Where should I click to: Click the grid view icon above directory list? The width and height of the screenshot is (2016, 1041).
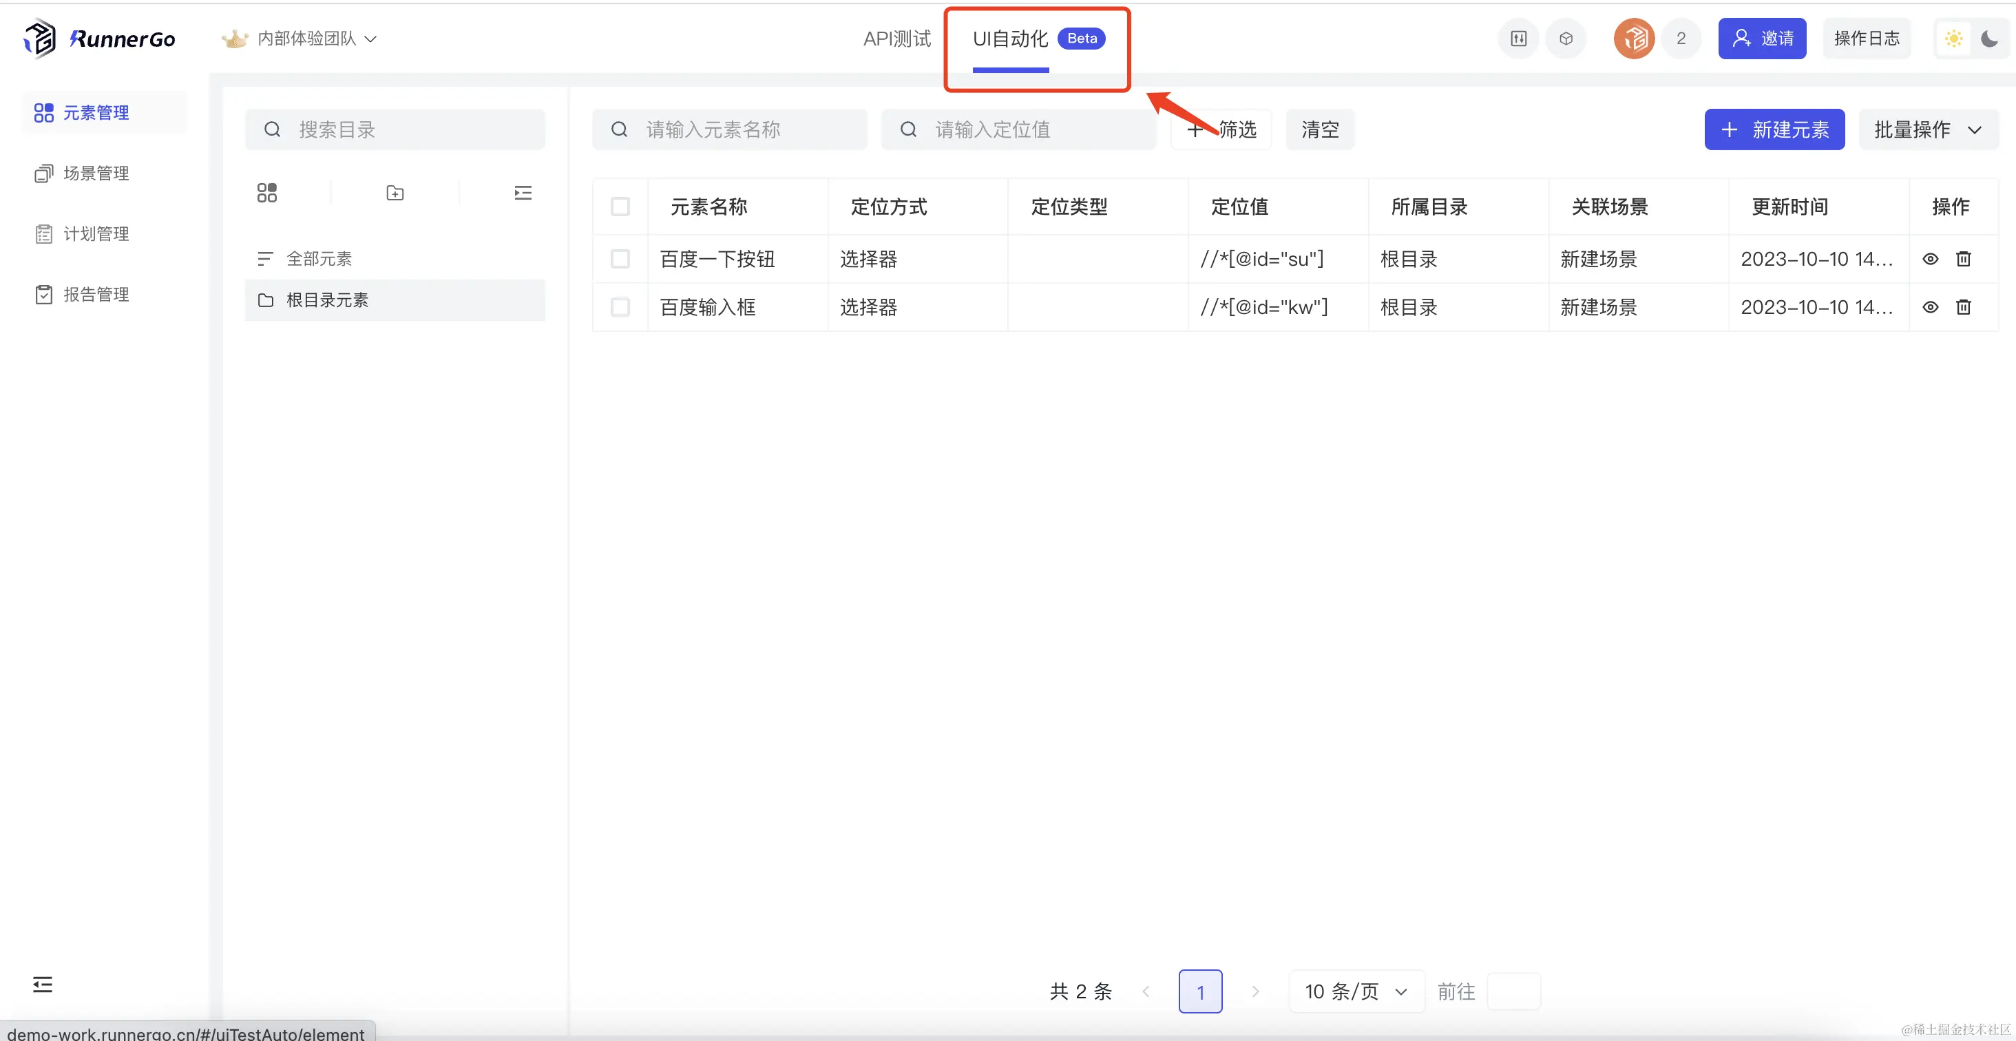tap(267, 193)
